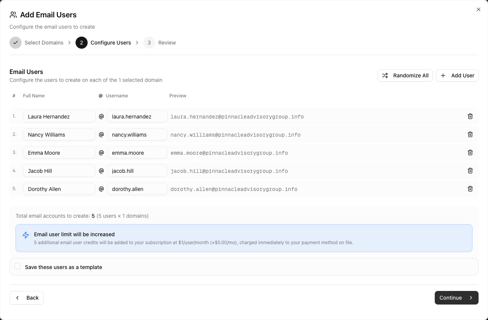Close the Add Email Users dialog

(479, 9)
